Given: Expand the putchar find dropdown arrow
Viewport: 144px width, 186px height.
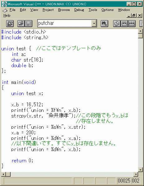Looking at the screenshot, I should [x=94, y=23].
